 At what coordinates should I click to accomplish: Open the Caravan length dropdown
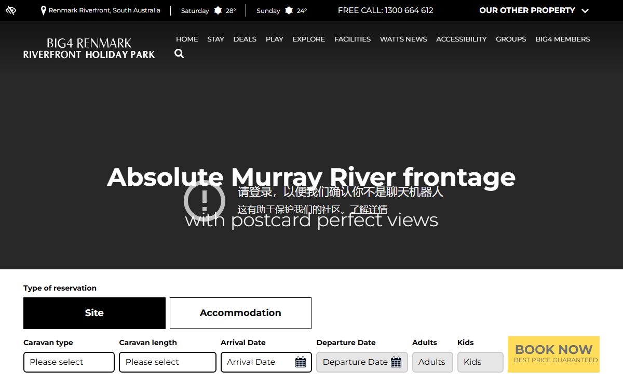(x=168, y=362)
